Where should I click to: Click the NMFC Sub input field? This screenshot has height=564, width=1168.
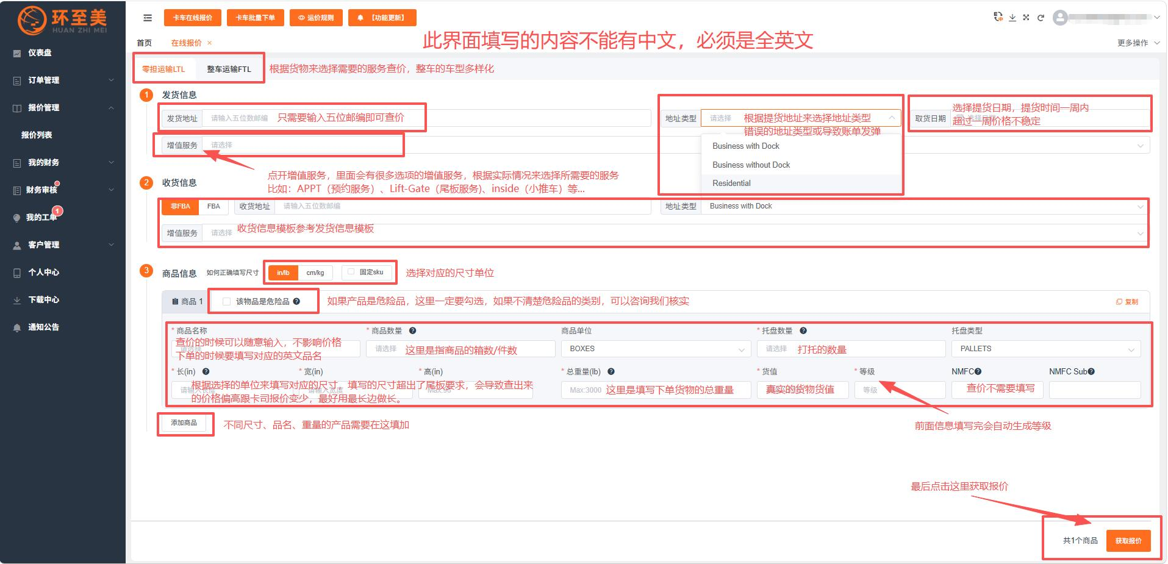coord(1095,390)
